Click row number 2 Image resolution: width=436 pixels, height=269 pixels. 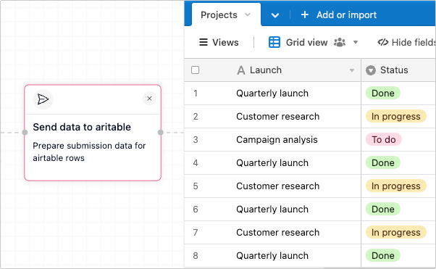[x=196, y=117]
